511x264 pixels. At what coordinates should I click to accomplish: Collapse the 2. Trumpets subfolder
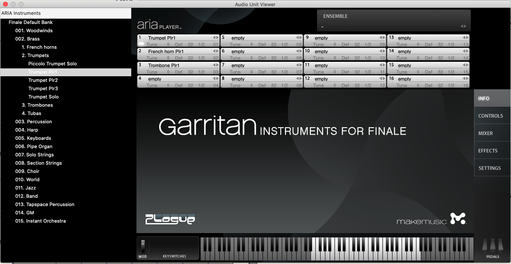click(x=35, y=56)
